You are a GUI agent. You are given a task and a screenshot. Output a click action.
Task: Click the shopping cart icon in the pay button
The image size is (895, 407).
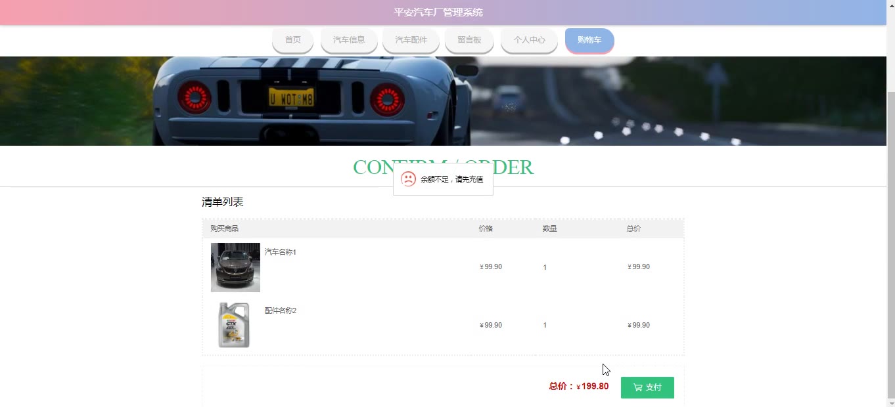[x=637, y=387]
